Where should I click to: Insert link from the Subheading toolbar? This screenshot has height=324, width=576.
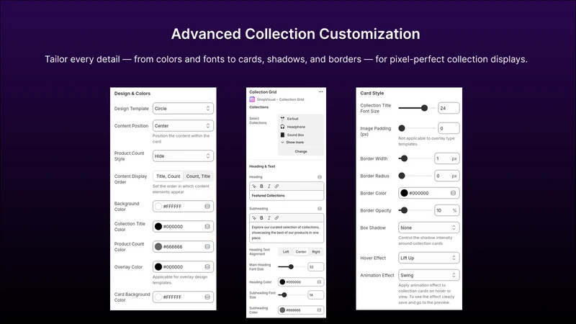276,218
